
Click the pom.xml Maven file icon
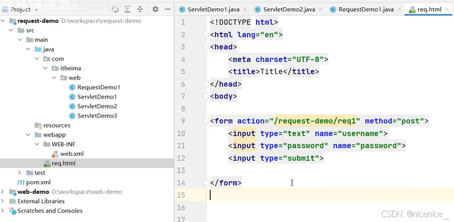pos(21,182)
